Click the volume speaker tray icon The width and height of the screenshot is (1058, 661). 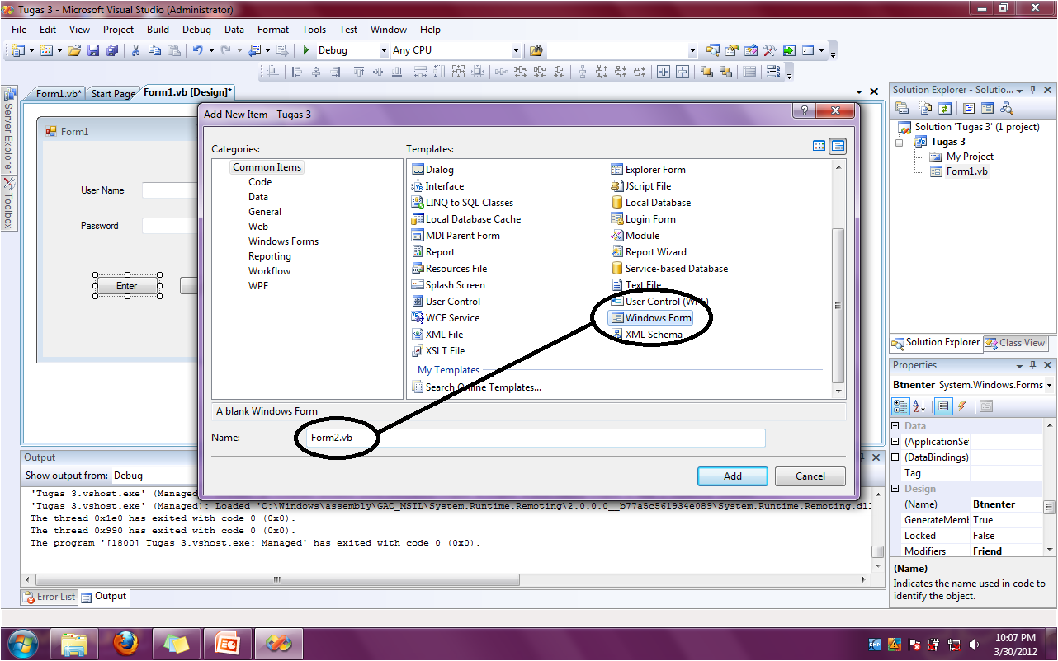pos(975,645)
